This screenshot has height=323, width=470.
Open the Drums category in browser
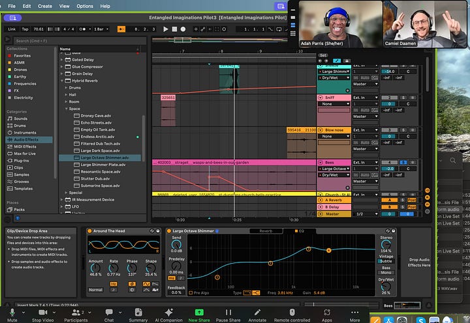pos(20,126)
